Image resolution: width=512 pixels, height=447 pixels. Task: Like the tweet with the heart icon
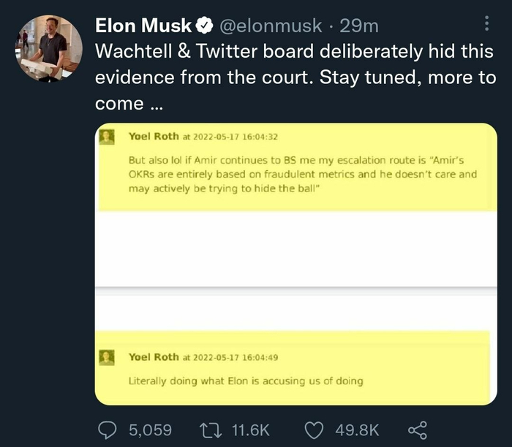pos(314,429)
